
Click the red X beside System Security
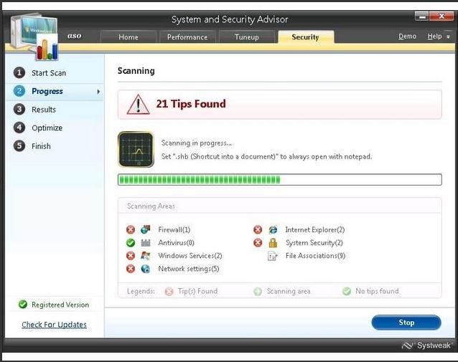point(258,243)
